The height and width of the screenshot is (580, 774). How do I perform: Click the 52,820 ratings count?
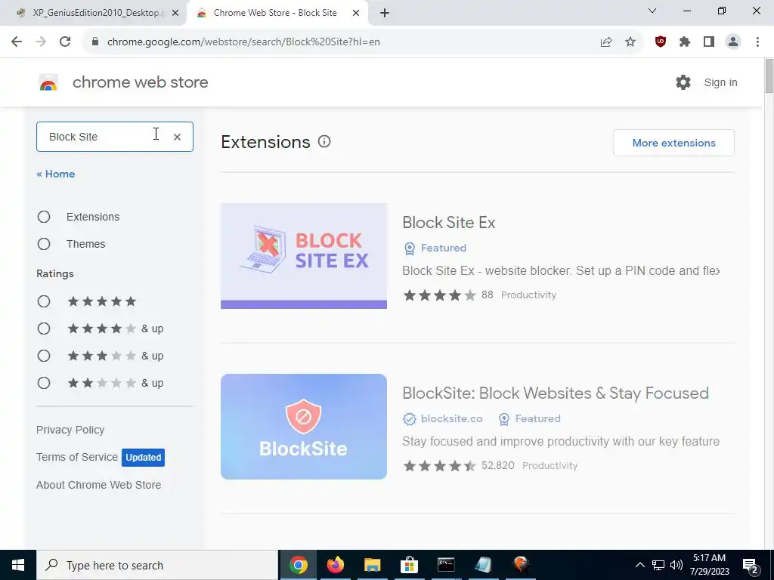tap(497, 465)
